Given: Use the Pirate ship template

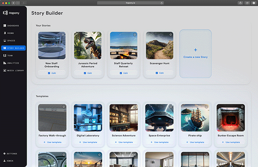Looking at the screenshot, I should (x=195, y=142).
